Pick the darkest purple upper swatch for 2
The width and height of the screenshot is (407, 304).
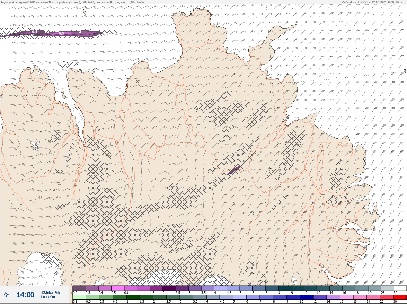(169, 288)
